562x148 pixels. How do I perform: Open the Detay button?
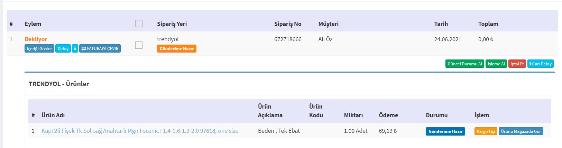click(x=63, y=49)
